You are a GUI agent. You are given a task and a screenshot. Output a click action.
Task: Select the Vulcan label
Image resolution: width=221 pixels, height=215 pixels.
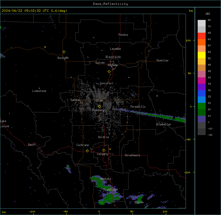click(139, 202)
